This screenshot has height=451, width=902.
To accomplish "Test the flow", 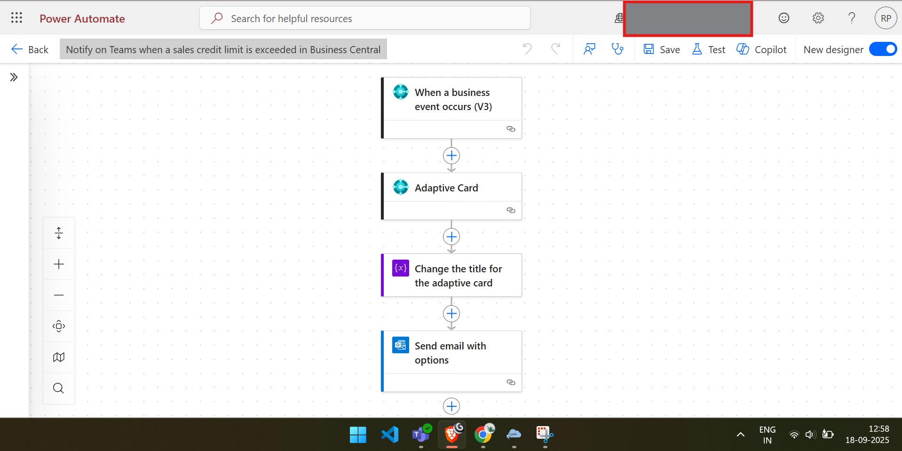I will [x=709, y=49].
